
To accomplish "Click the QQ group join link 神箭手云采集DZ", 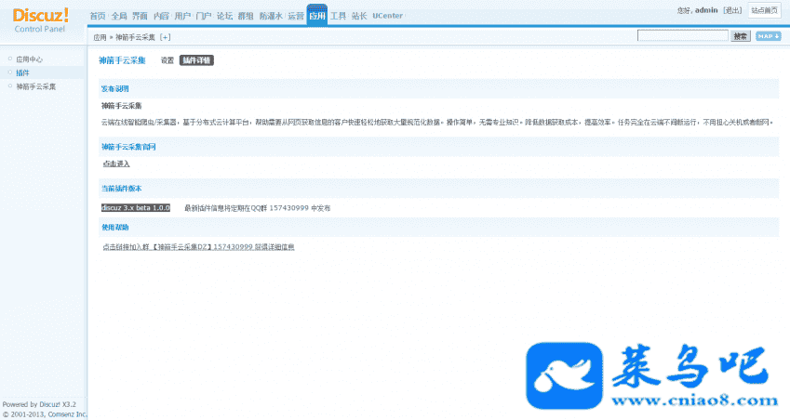I will pyautogui.click(x=177, y=247).
